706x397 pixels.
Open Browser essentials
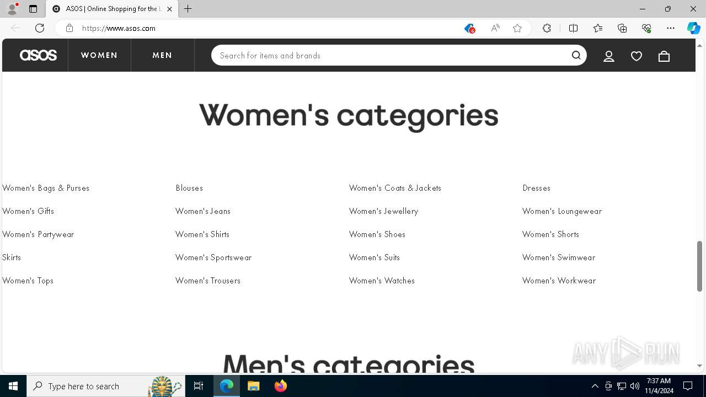[646, 28]
